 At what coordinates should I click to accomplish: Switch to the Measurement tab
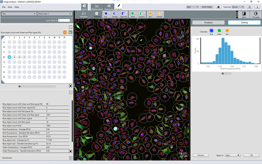coord(97,7)
